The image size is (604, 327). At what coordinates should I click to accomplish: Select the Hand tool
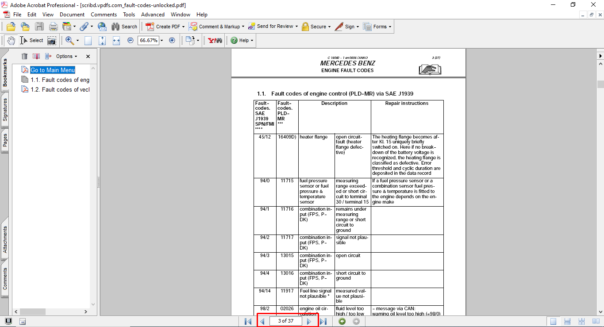point(11,40)
